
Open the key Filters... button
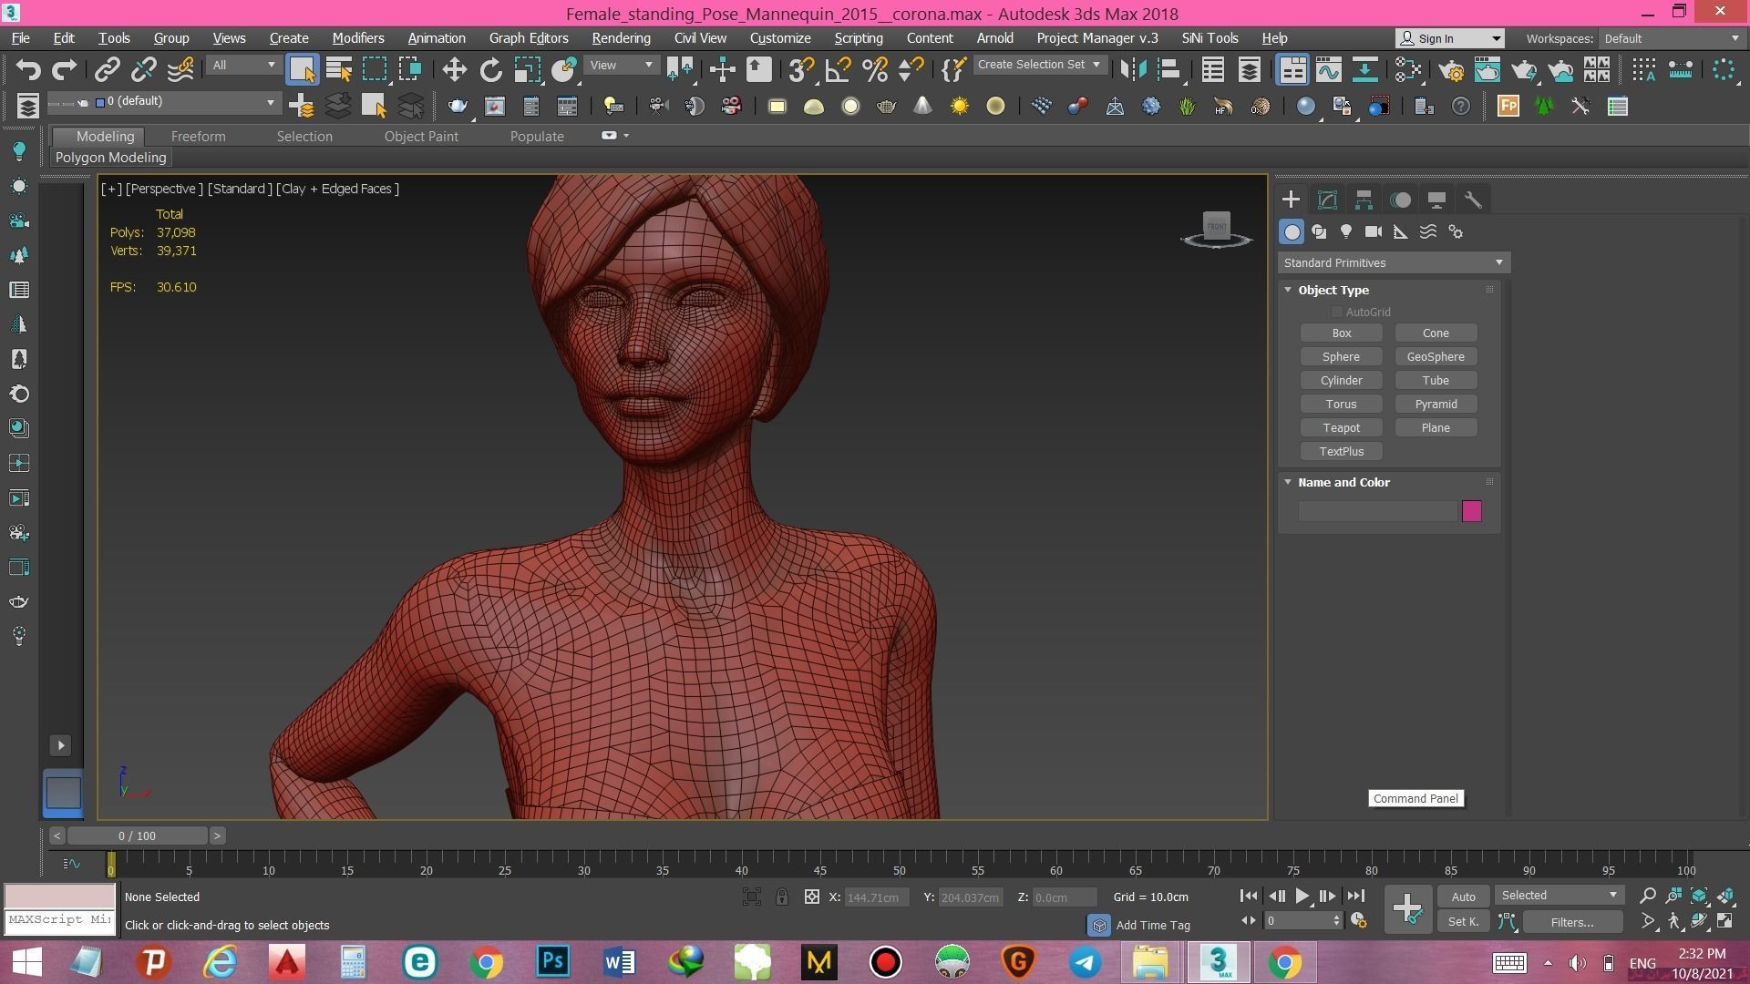(1572, 922)
